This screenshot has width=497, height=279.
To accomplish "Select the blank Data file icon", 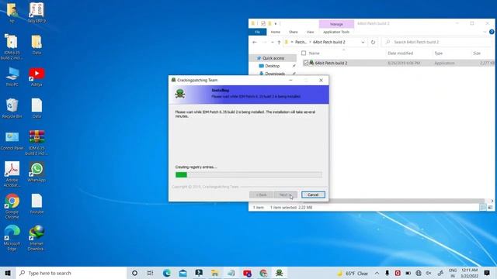I will [36, 108].
